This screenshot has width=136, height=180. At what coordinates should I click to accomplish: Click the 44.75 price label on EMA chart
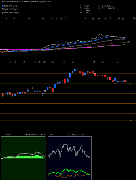coord(128,42)
